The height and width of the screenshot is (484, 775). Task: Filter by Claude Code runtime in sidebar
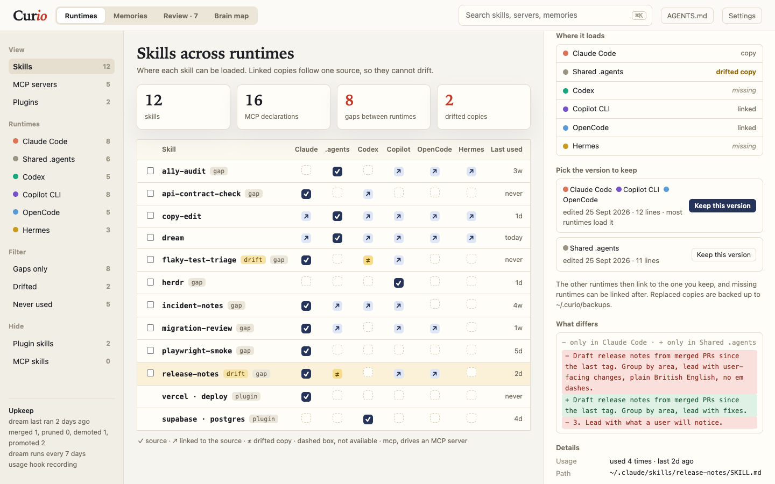[x=61, y=141]
